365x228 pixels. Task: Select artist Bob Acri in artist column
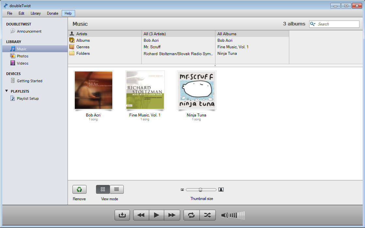point(178,40)
